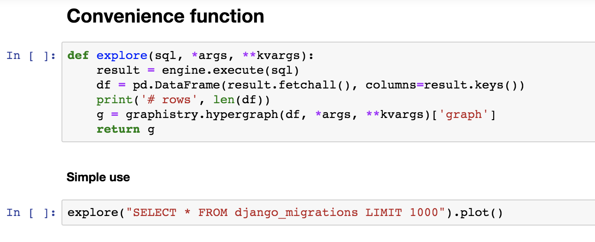
Task: Click the pd.DataFrame line in code cell
Action: [x=310, y=85]
